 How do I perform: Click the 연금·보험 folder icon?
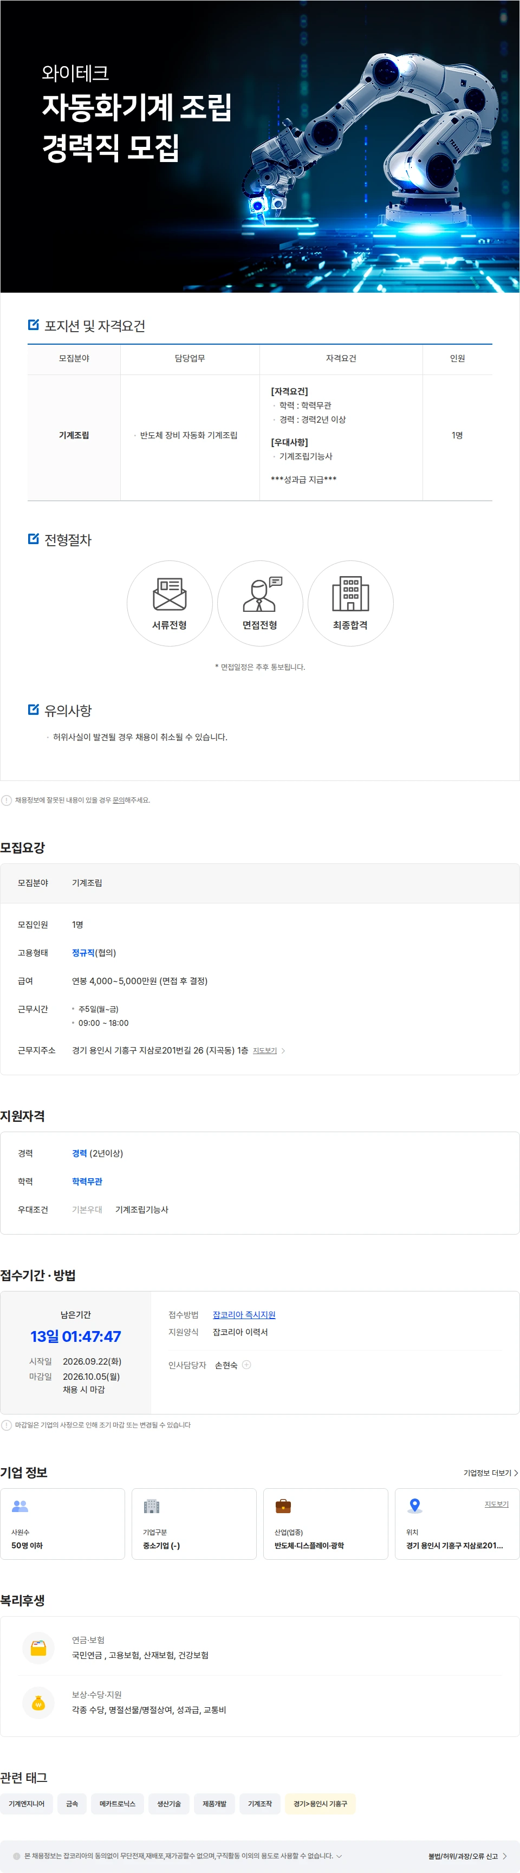tap(38, 1648)
